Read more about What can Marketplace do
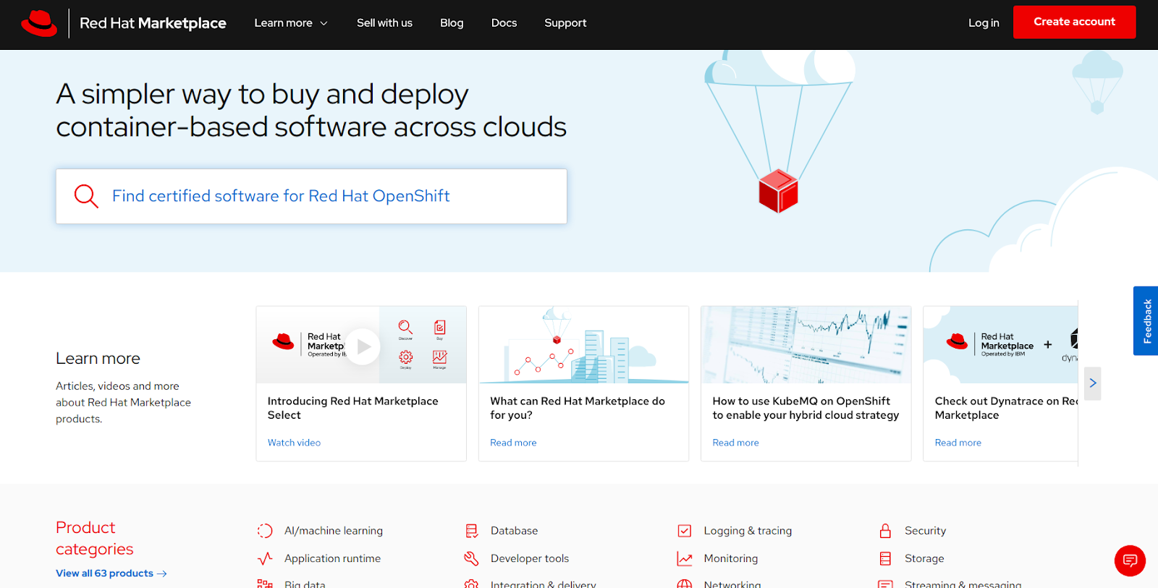Viewport: 1158px width, 588px height. tap(513, 443)
